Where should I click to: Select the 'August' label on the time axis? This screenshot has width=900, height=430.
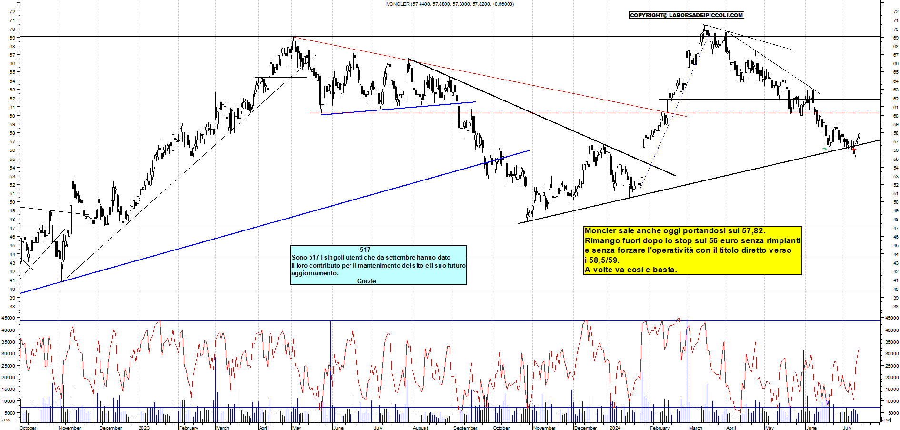point(420,428)
